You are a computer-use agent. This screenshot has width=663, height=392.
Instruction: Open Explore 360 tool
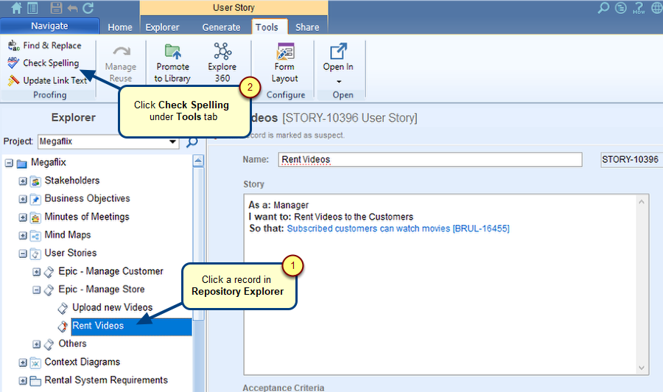tap(222, 63)
